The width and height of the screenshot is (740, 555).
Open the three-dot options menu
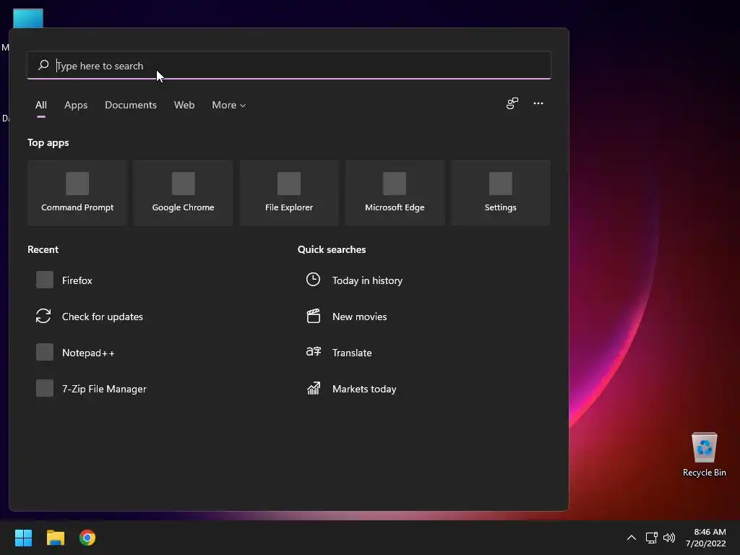coord(538,103)
